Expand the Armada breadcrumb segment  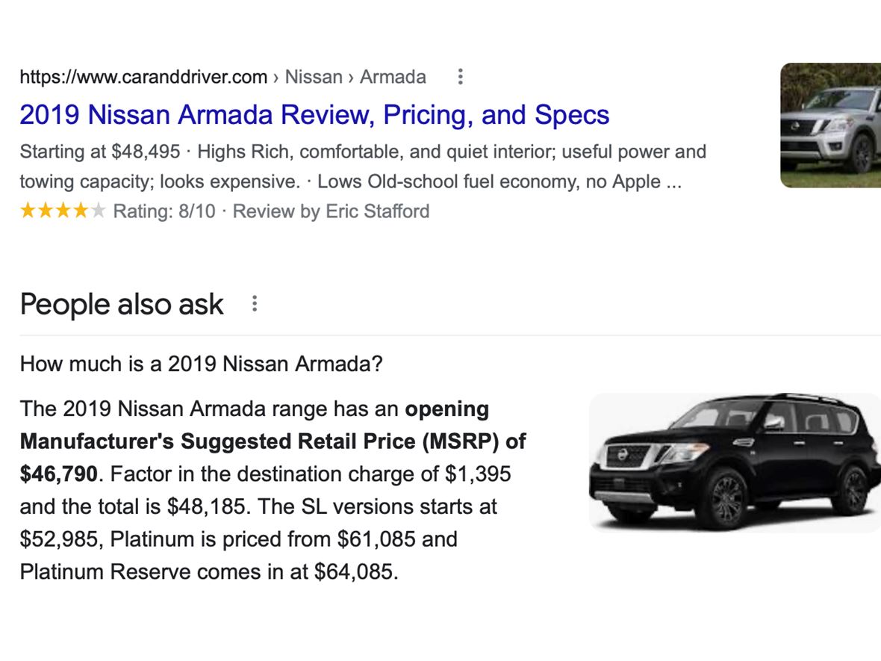[x=393, y=76]
